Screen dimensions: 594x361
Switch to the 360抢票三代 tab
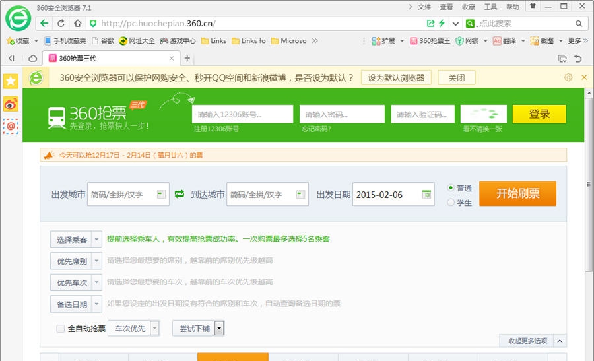pos(110,58)
